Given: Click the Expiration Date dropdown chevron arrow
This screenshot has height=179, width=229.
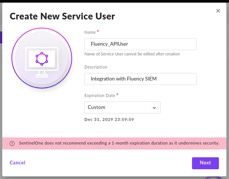Looking at the screenshot, I should 154,108.
